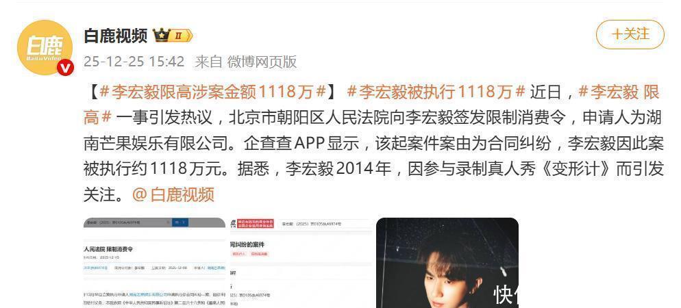The image size is (681, 308).
Task: Open the photo thumbnail of man under umbrella
Action: coord(447,262)
